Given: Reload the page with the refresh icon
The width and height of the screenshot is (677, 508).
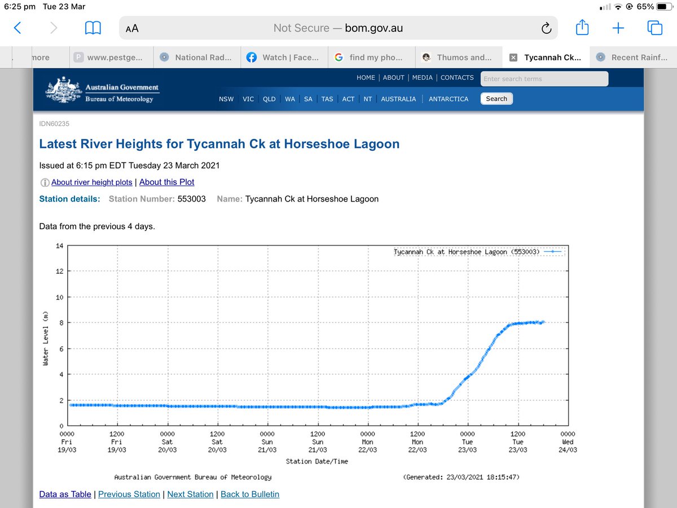Looking at the screenshot, I should [546, 28].
